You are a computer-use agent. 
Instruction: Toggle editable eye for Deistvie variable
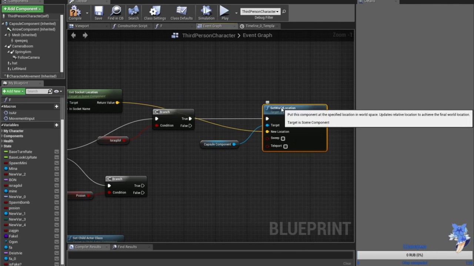[57, 253]
